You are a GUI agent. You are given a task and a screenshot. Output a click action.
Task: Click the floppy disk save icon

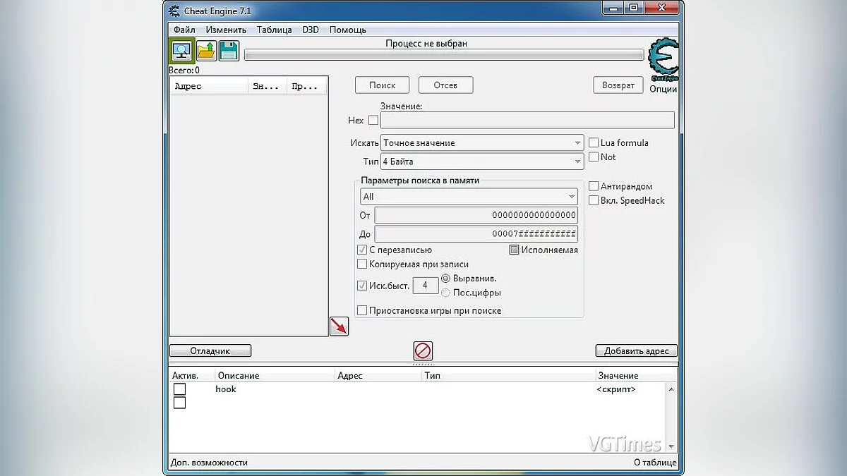pyautogui.click(x=229, y=51)
